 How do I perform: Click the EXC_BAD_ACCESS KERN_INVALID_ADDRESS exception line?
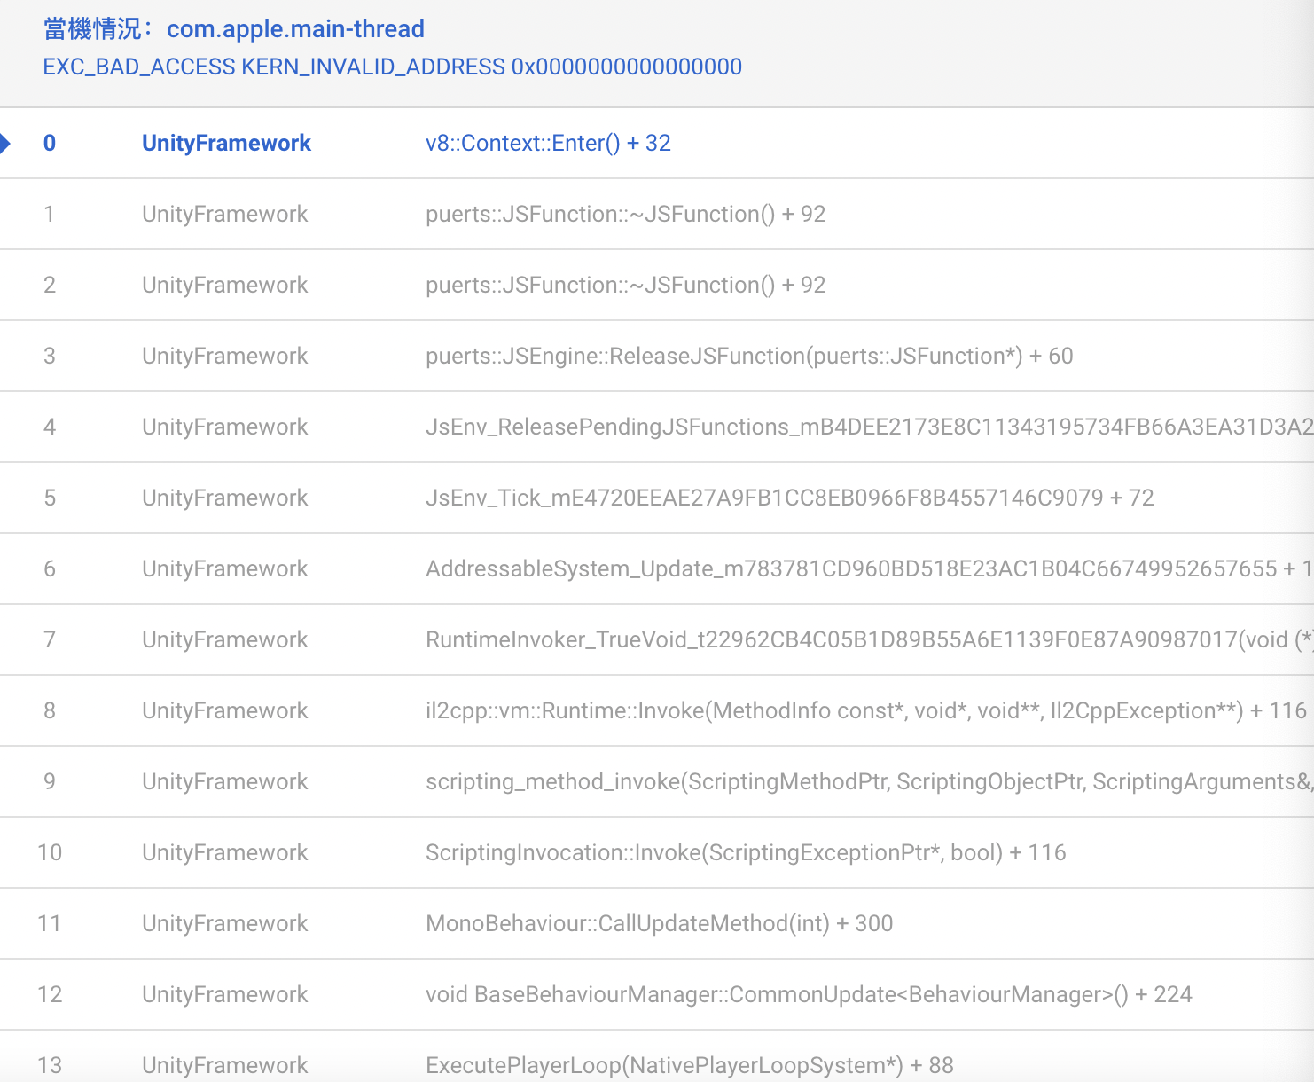pos(392,67)
